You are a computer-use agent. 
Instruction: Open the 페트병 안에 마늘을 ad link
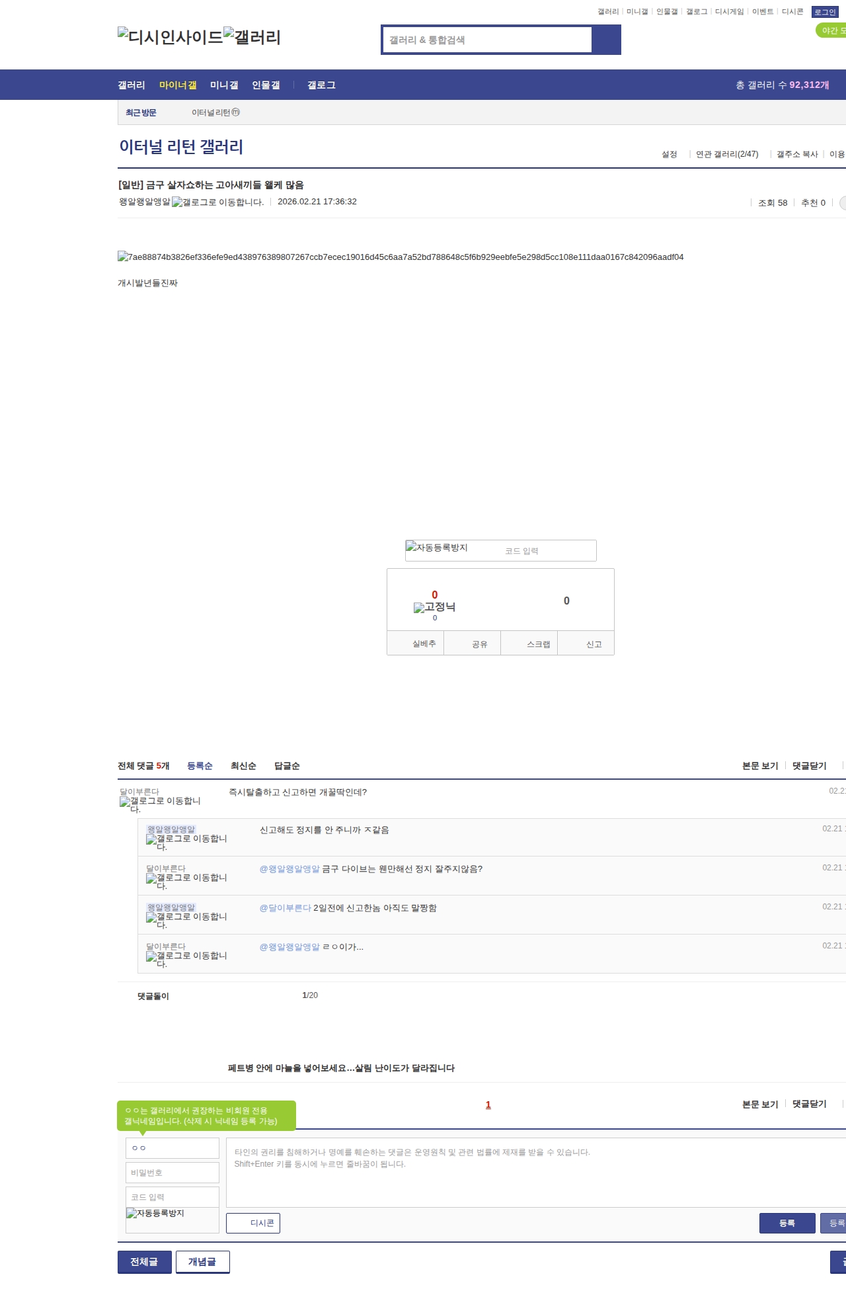[341, 1068]
